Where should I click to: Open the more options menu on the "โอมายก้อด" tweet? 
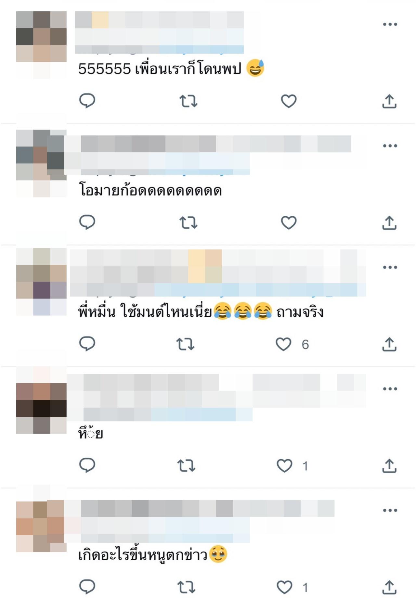coord(390,146)
